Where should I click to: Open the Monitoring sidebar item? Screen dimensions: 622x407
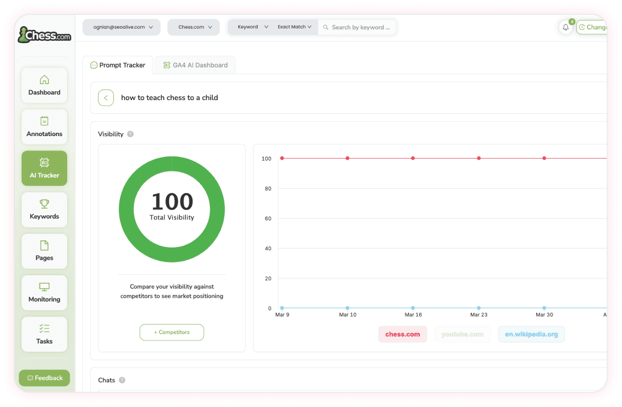(x=44, y=293)
